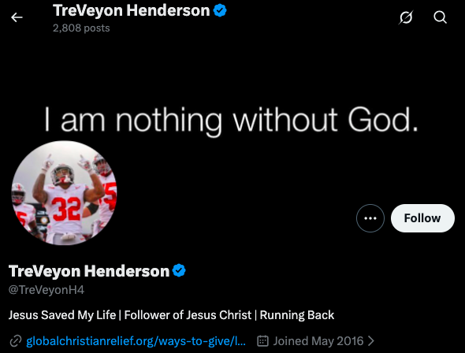Follow TreVeyon Henderson
This screenshot has width=465, height=353.
[422, 218]
